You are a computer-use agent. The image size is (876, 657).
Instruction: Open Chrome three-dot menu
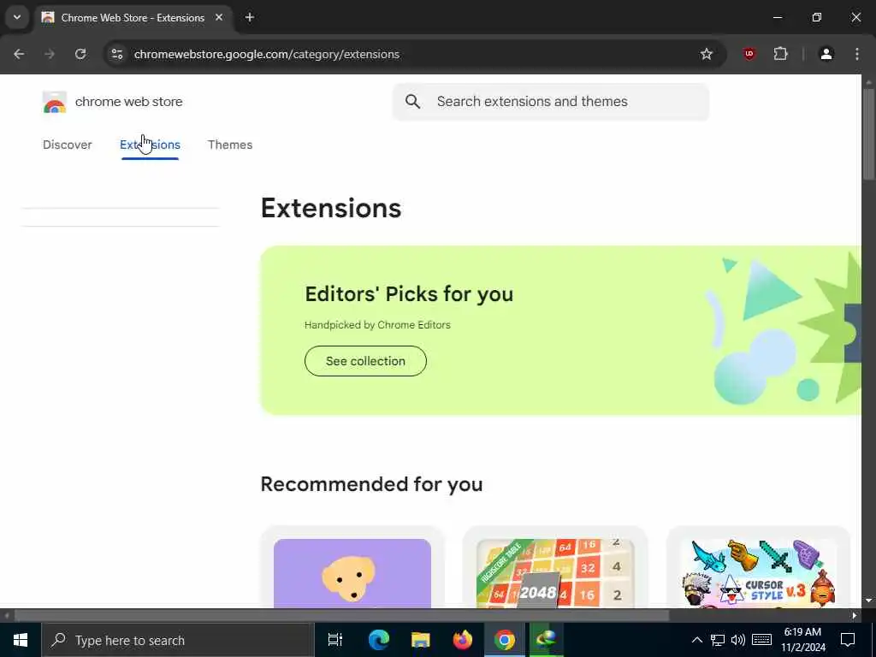857,54
